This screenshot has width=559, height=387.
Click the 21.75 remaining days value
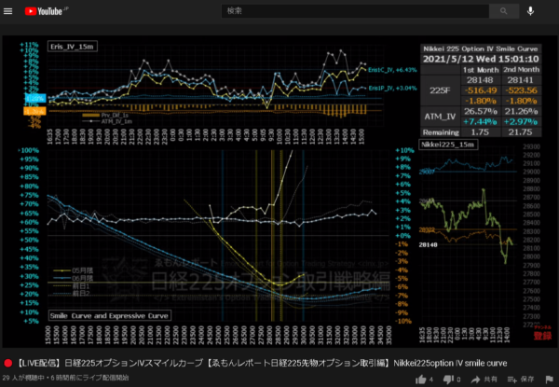[521, 132]
